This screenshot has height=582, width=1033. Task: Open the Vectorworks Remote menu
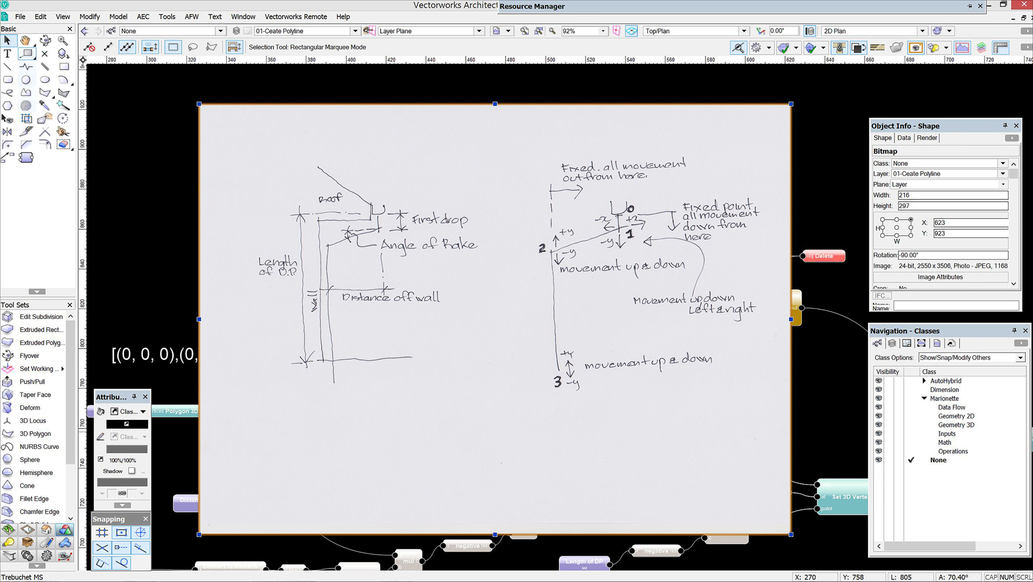pos(295,17)
